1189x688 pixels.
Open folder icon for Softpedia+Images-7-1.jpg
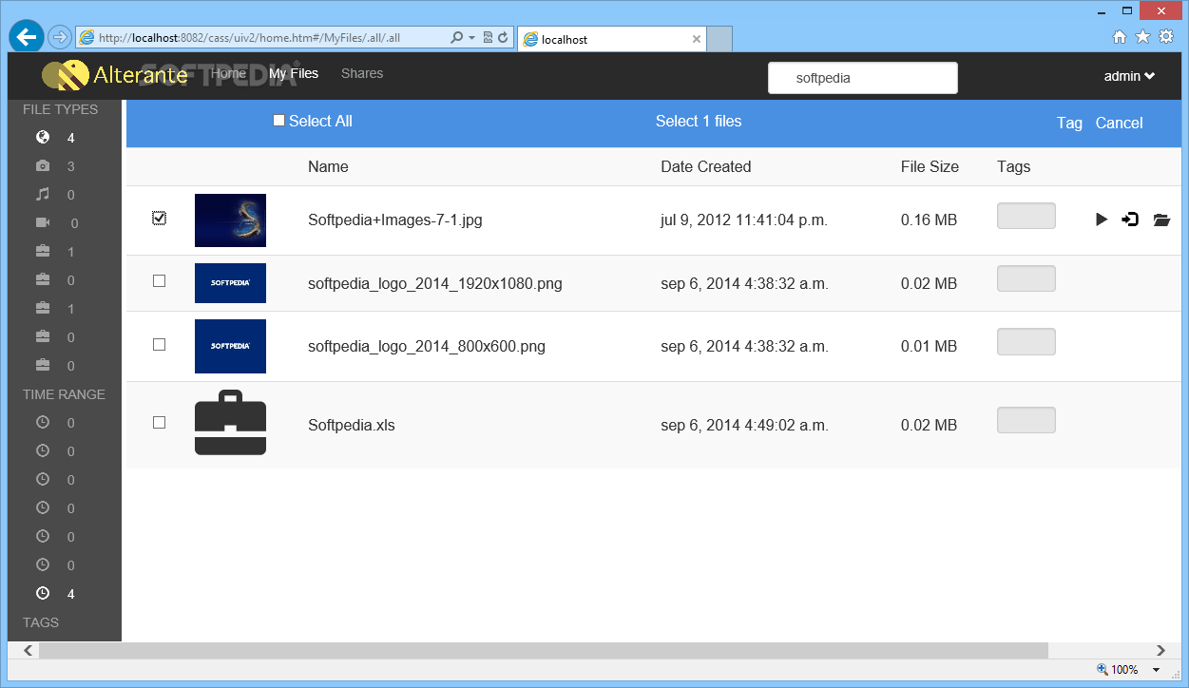point(1161,220)
